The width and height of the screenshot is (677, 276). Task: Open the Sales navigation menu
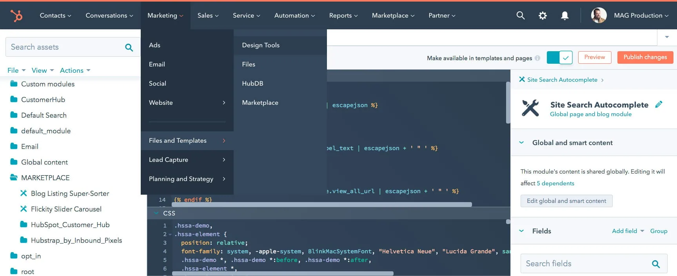pyautogui.click(x=208, y=16)
